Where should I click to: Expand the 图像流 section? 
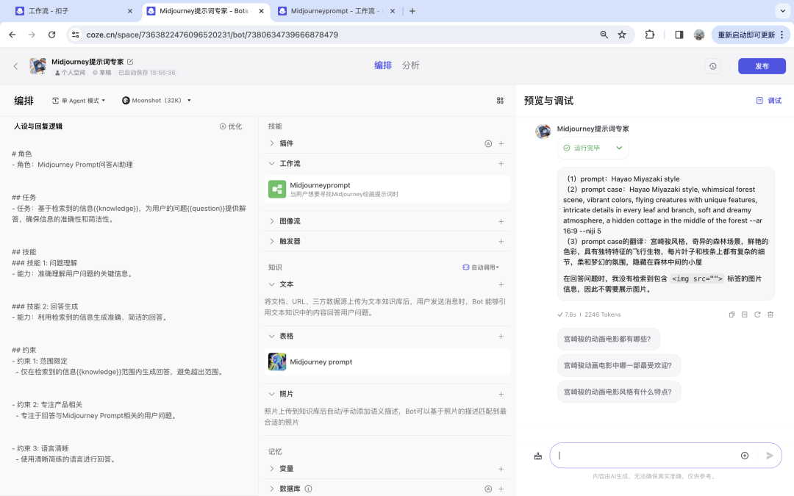272,221
